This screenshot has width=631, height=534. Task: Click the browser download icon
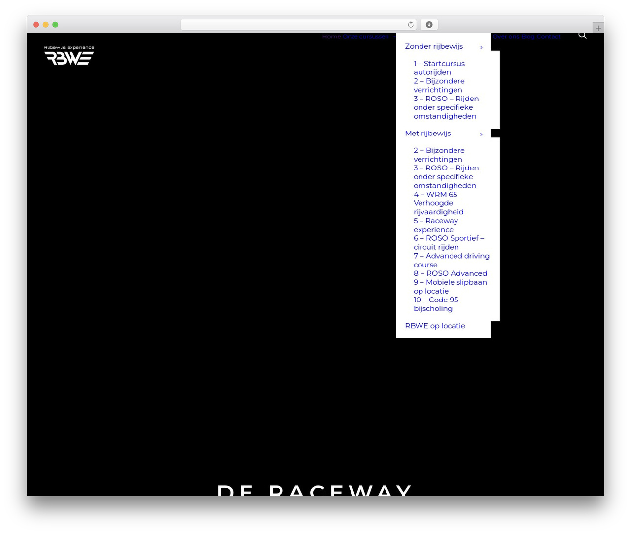pyautogui.click(x=429, y=25)
